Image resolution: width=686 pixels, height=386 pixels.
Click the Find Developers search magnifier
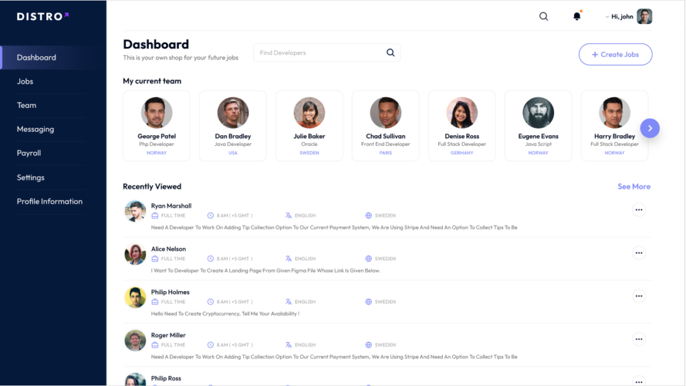391,53
